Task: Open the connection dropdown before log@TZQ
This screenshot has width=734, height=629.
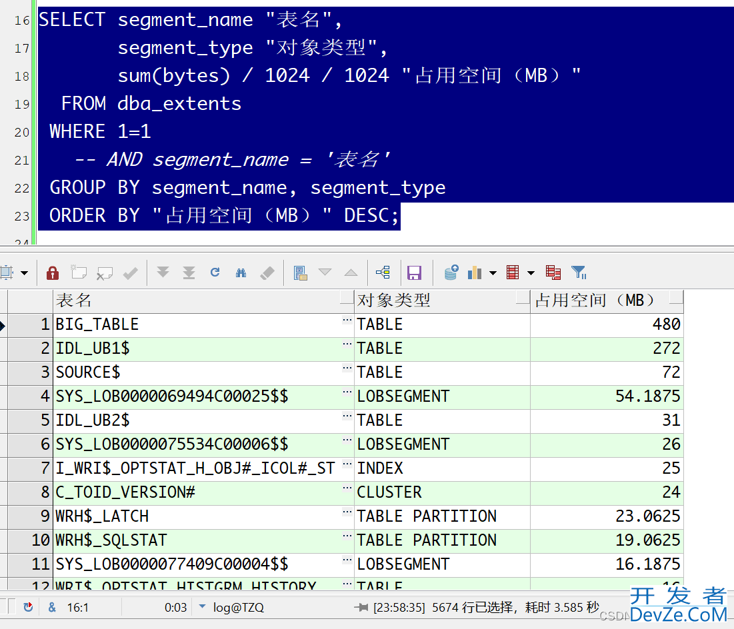Action: (202, 606)
